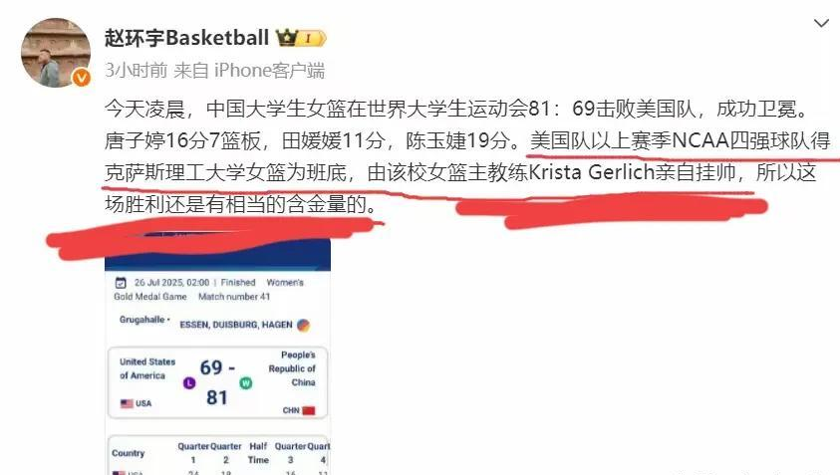
Task: Click the calendar icon beside 26 Jul 2025
Action: click(x=122, y=283)
